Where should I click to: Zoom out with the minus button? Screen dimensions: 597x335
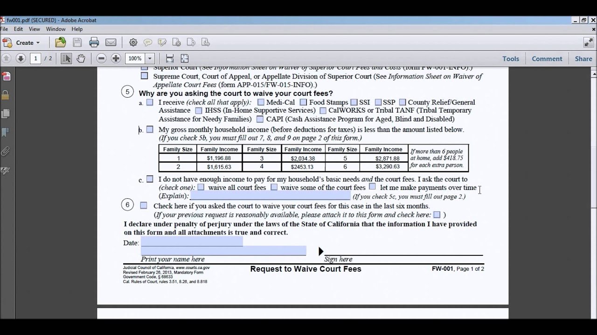[102, 58]
